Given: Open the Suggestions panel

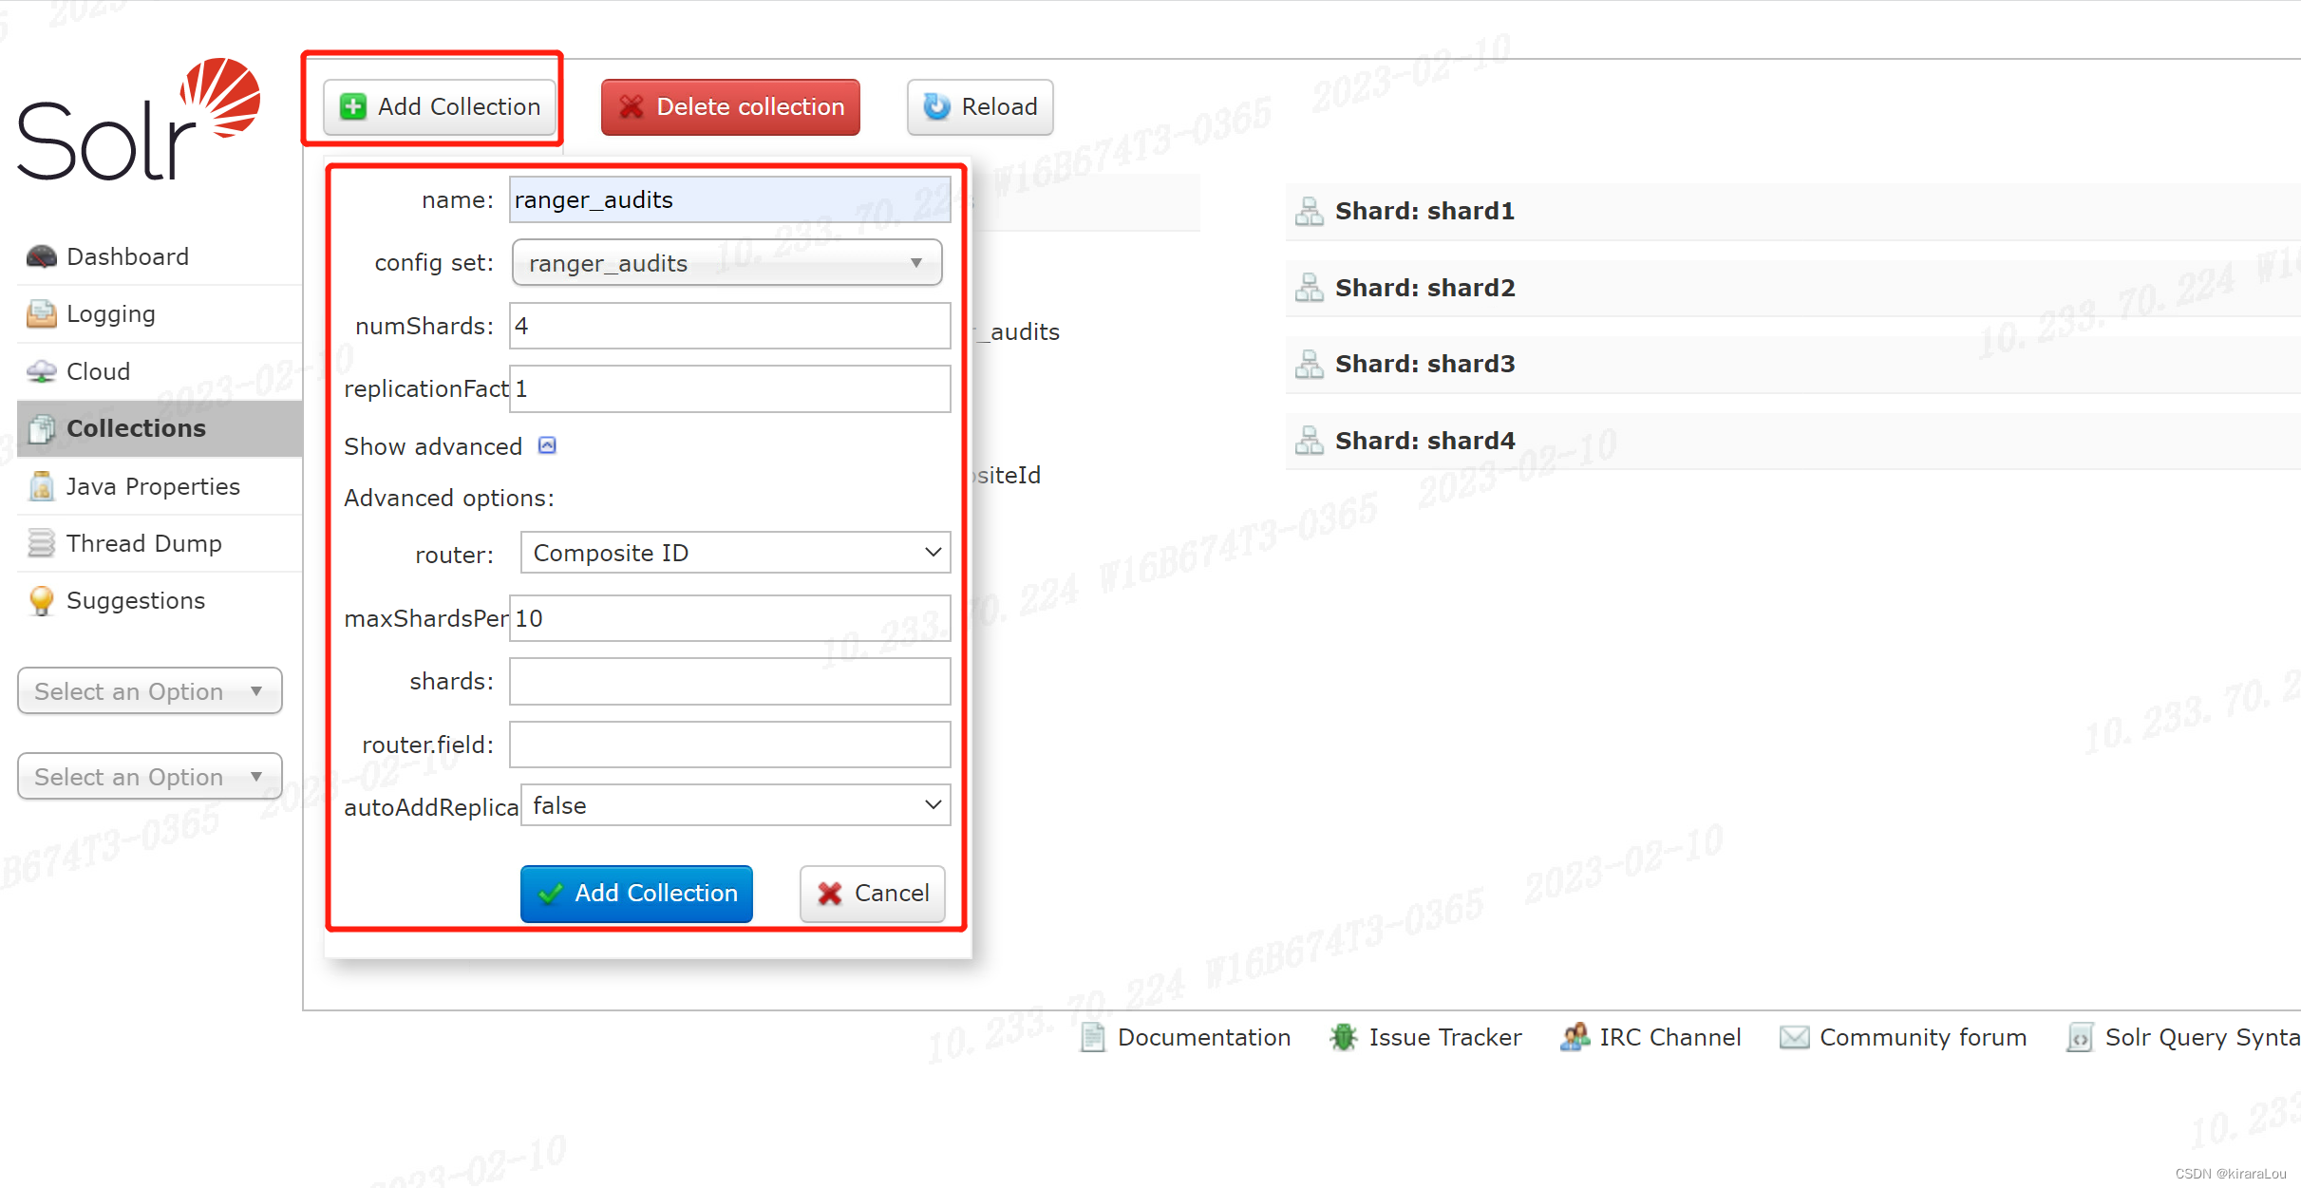Looking at the screenshot, I should (135, 600).
